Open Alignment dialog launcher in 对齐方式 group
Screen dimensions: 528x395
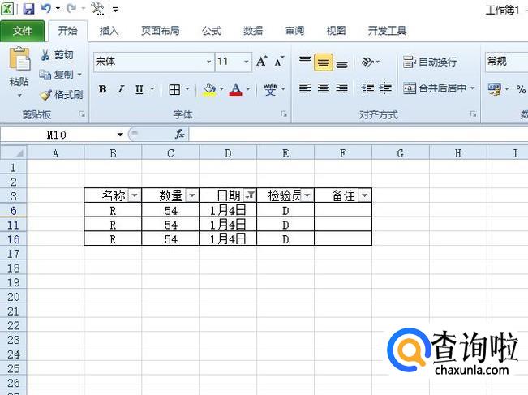[474, 114]
